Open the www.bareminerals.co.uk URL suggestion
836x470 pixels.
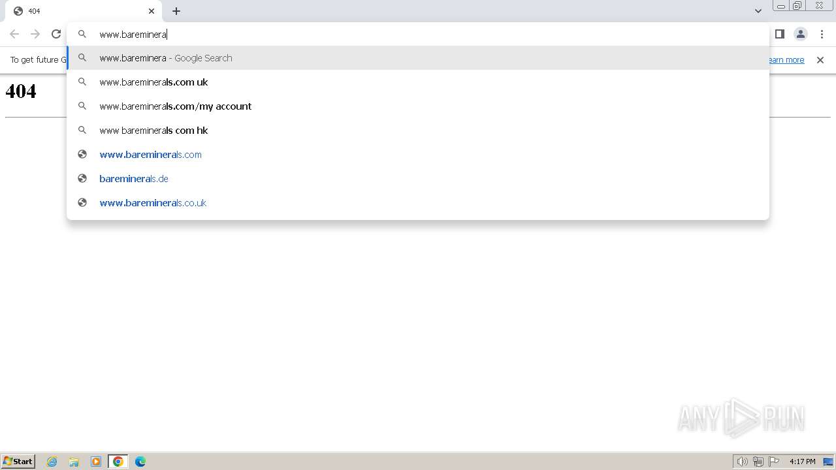pos(418,203)
